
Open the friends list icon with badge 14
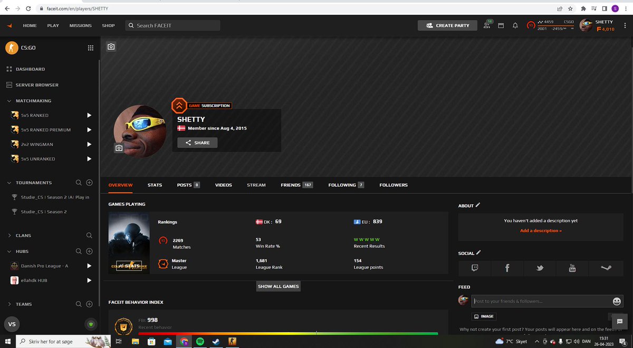click(x=487, y=25)
